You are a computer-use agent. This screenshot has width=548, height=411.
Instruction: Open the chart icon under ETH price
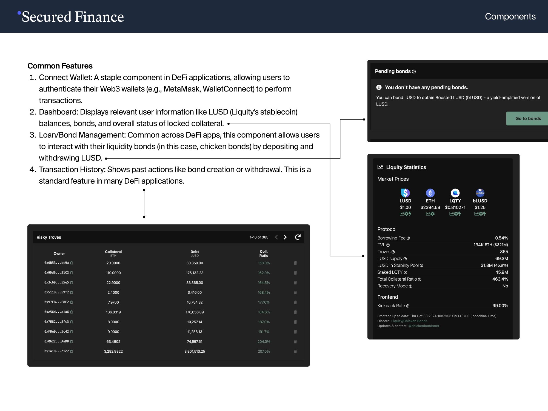point(428,214)
